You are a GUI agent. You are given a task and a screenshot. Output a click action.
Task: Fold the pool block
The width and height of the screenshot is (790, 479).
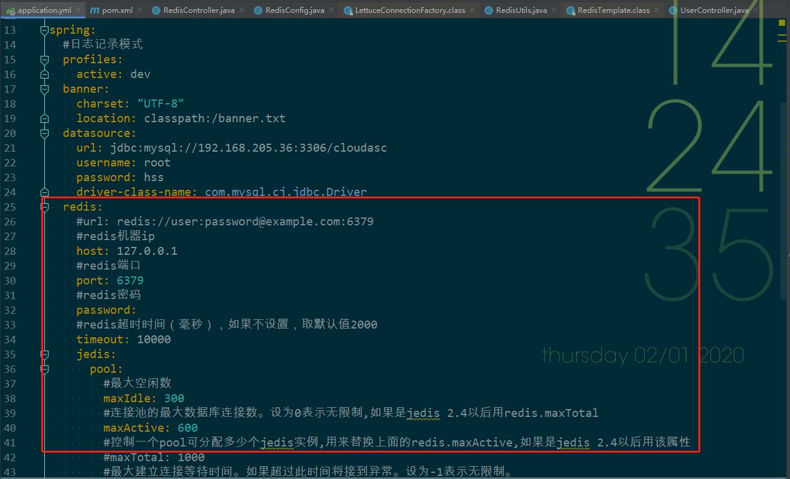(44, 369)
